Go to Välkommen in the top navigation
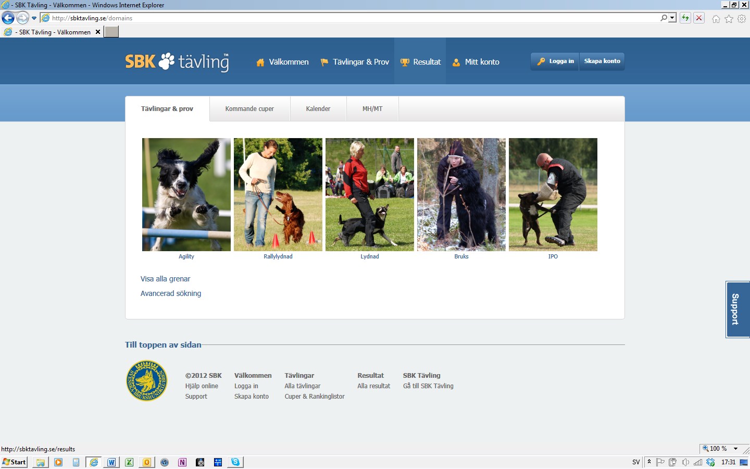This screenshot has width=750, height=469. (x=282, y=62)
